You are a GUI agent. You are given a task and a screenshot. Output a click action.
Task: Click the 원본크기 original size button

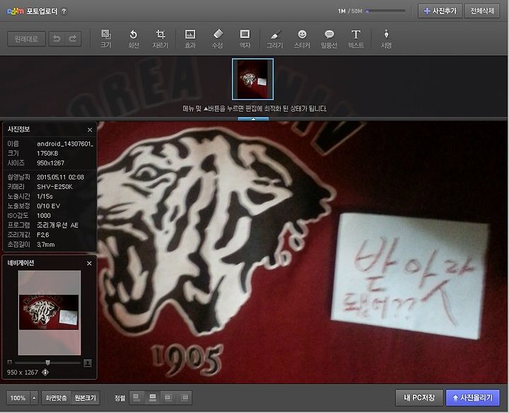click(x=85, y=397)
